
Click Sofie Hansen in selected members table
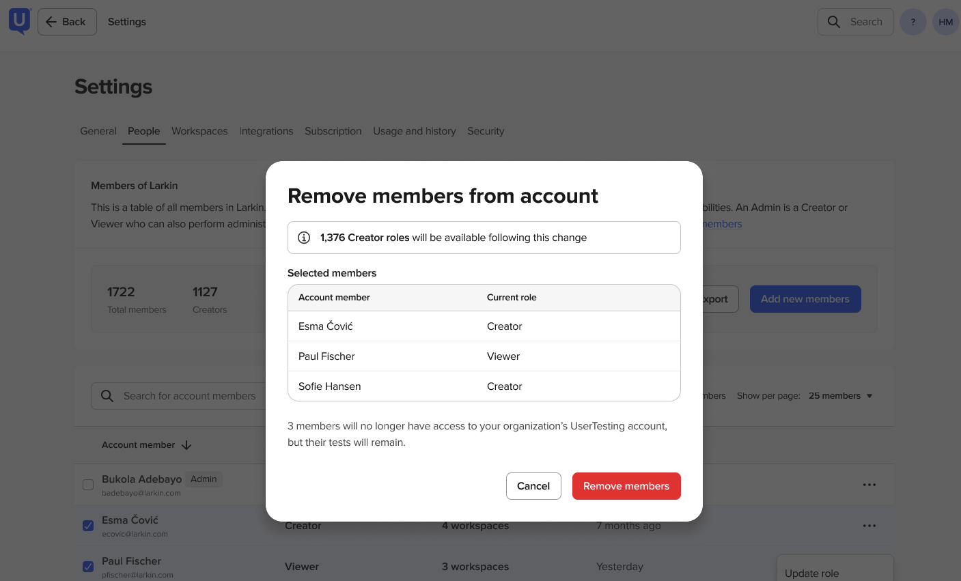[x=330, y=386]
